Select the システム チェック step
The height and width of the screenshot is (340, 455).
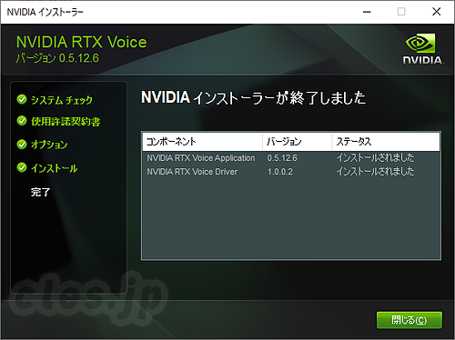[x=62, y=100]
